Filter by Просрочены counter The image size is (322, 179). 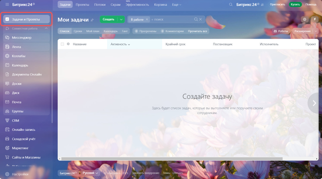click(145, 31)
